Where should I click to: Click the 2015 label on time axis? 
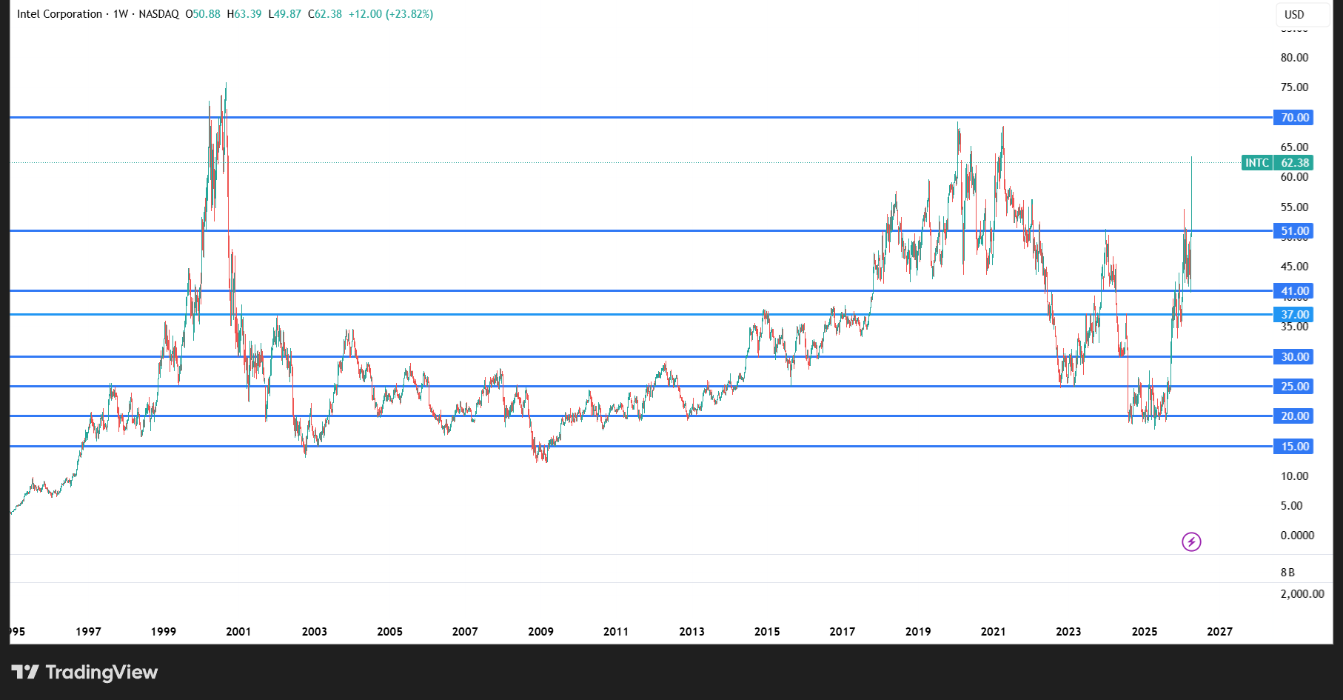coord(767,631)
